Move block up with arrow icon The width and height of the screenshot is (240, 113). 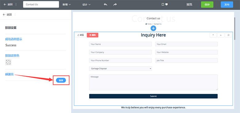213,35
